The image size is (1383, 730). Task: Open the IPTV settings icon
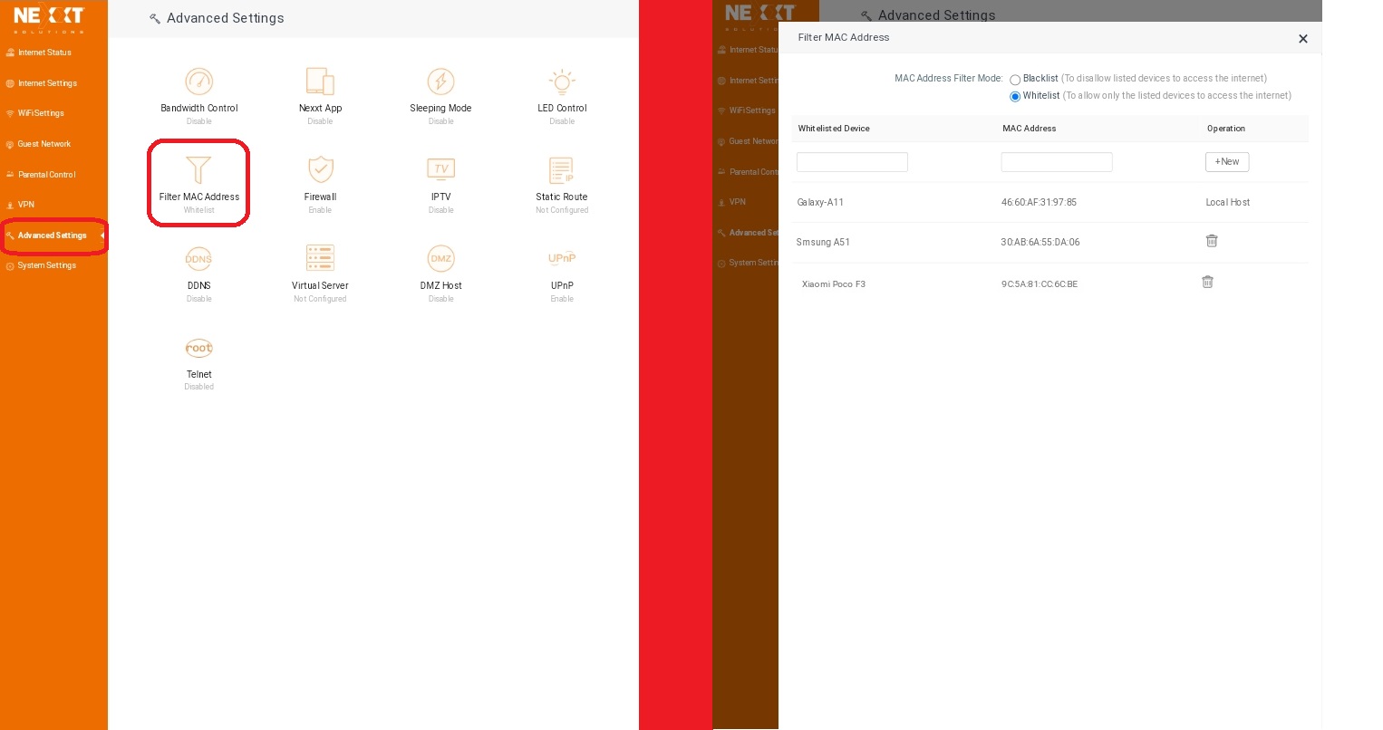440,170
